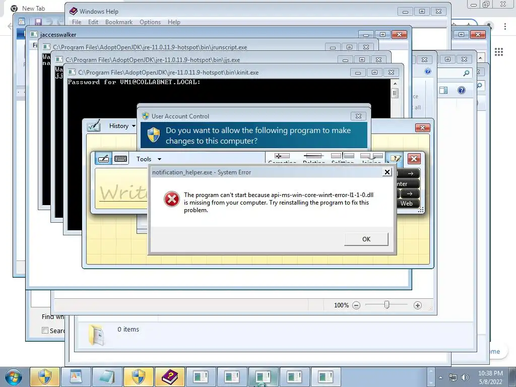Click the red error icon in the System Error dialog
The image size is (516, 387).
[x=172, y=199]
